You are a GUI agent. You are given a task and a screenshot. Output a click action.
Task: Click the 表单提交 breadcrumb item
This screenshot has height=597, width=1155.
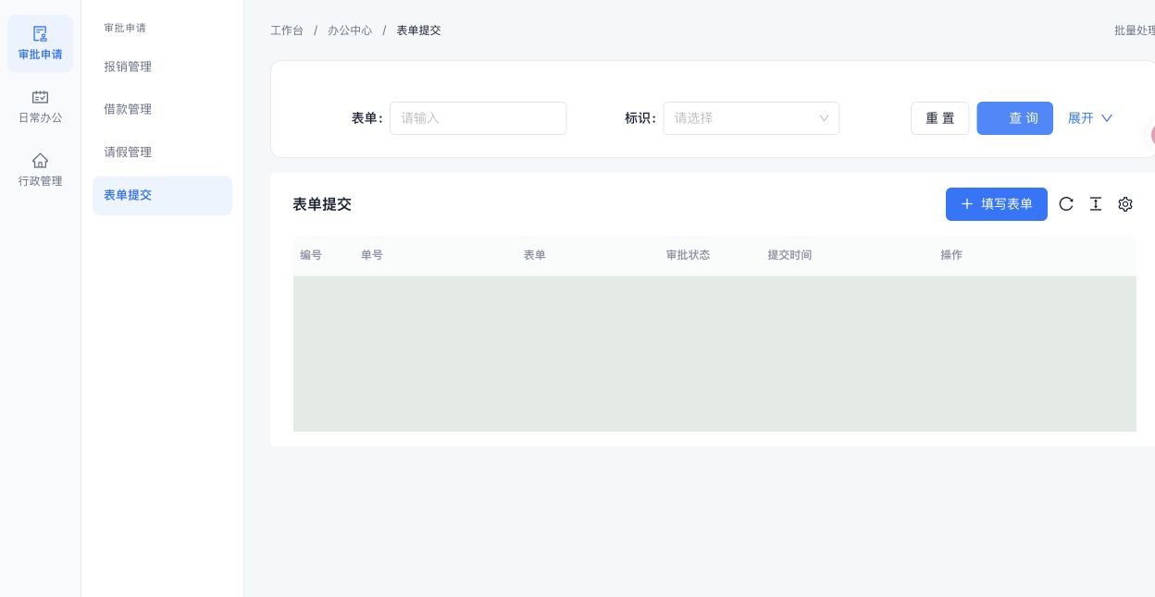(418, 30)
